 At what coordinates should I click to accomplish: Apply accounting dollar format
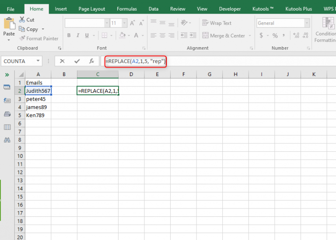pyautogui.click(x=261, y=35)
